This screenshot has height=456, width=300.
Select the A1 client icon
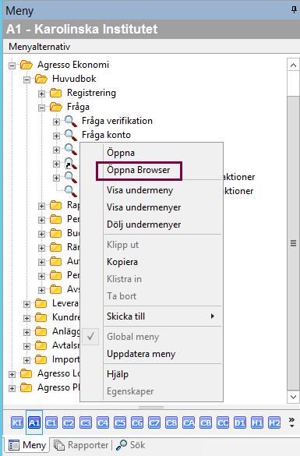click(34, 422)
